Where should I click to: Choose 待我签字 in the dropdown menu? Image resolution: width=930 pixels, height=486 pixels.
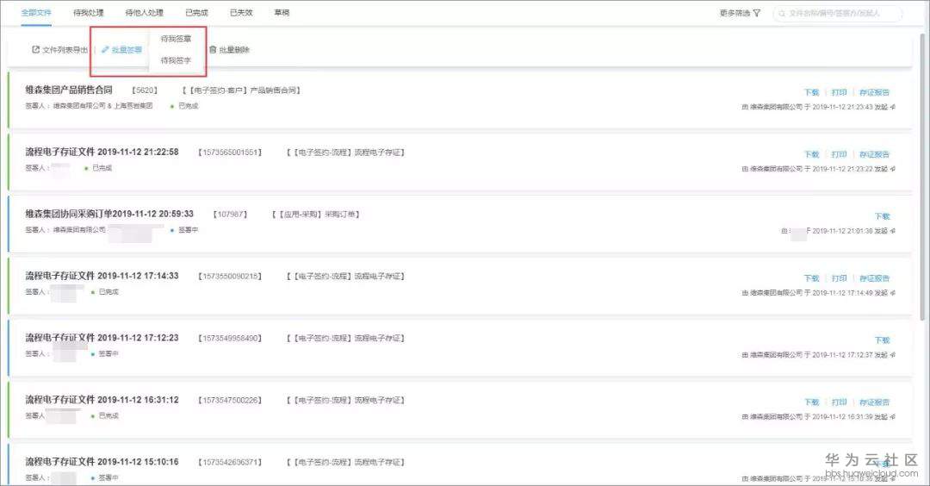176,60
